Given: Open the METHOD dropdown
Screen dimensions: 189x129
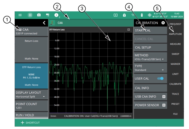Looking at the screenshot, I should pyautogui.click(x=150, y=57).
